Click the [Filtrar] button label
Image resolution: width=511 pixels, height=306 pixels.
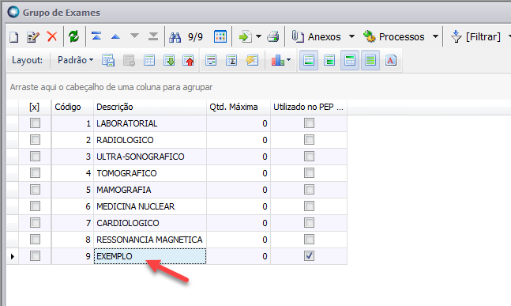point(483,37)
